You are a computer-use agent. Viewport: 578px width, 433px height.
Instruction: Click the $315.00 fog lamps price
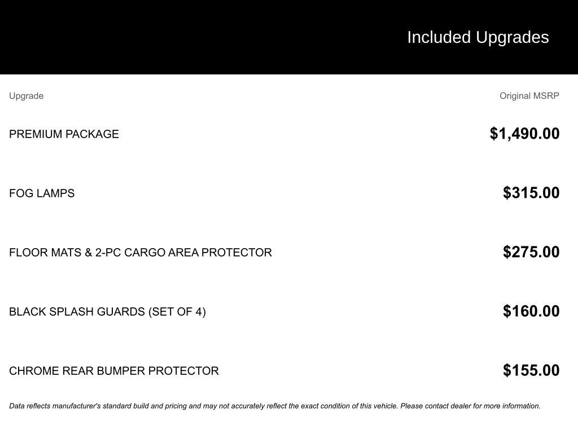[x=531, y=193]
